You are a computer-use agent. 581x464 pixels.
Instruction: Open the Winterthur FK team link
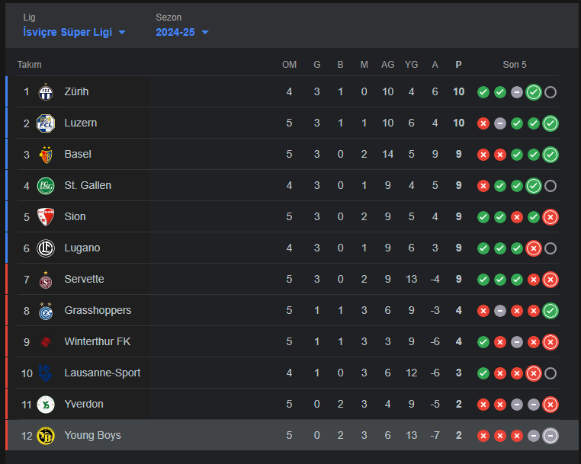click(x=97, y=341)
